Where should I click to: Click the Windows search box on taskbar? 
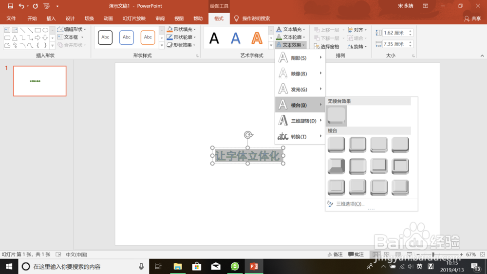tap(84, 267)
